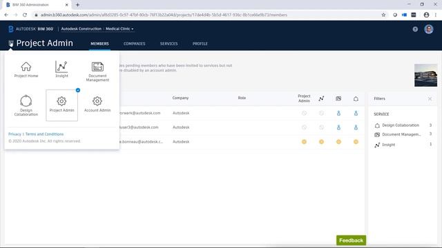The height and width of the screenshot is (248, 442).
Task: Select the user3@autodesk.com email cell
Action: (139, 127)
